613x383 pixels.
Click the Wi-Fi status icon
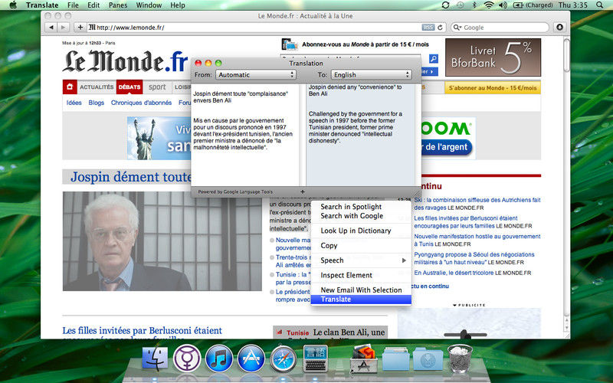[489, 5]
